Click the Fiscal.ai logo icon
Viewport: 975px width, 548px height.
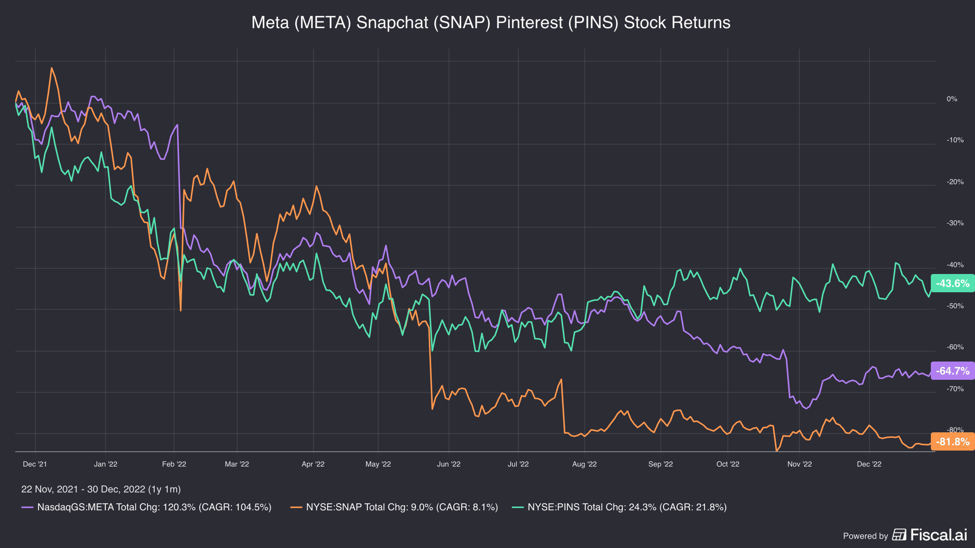tap(899, 535)
